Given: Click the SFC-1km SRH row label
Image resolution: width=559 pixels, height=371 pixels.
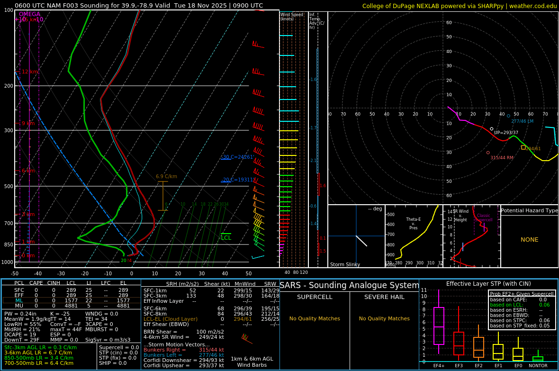Looking at the screenshot, I should pos(155,291).
